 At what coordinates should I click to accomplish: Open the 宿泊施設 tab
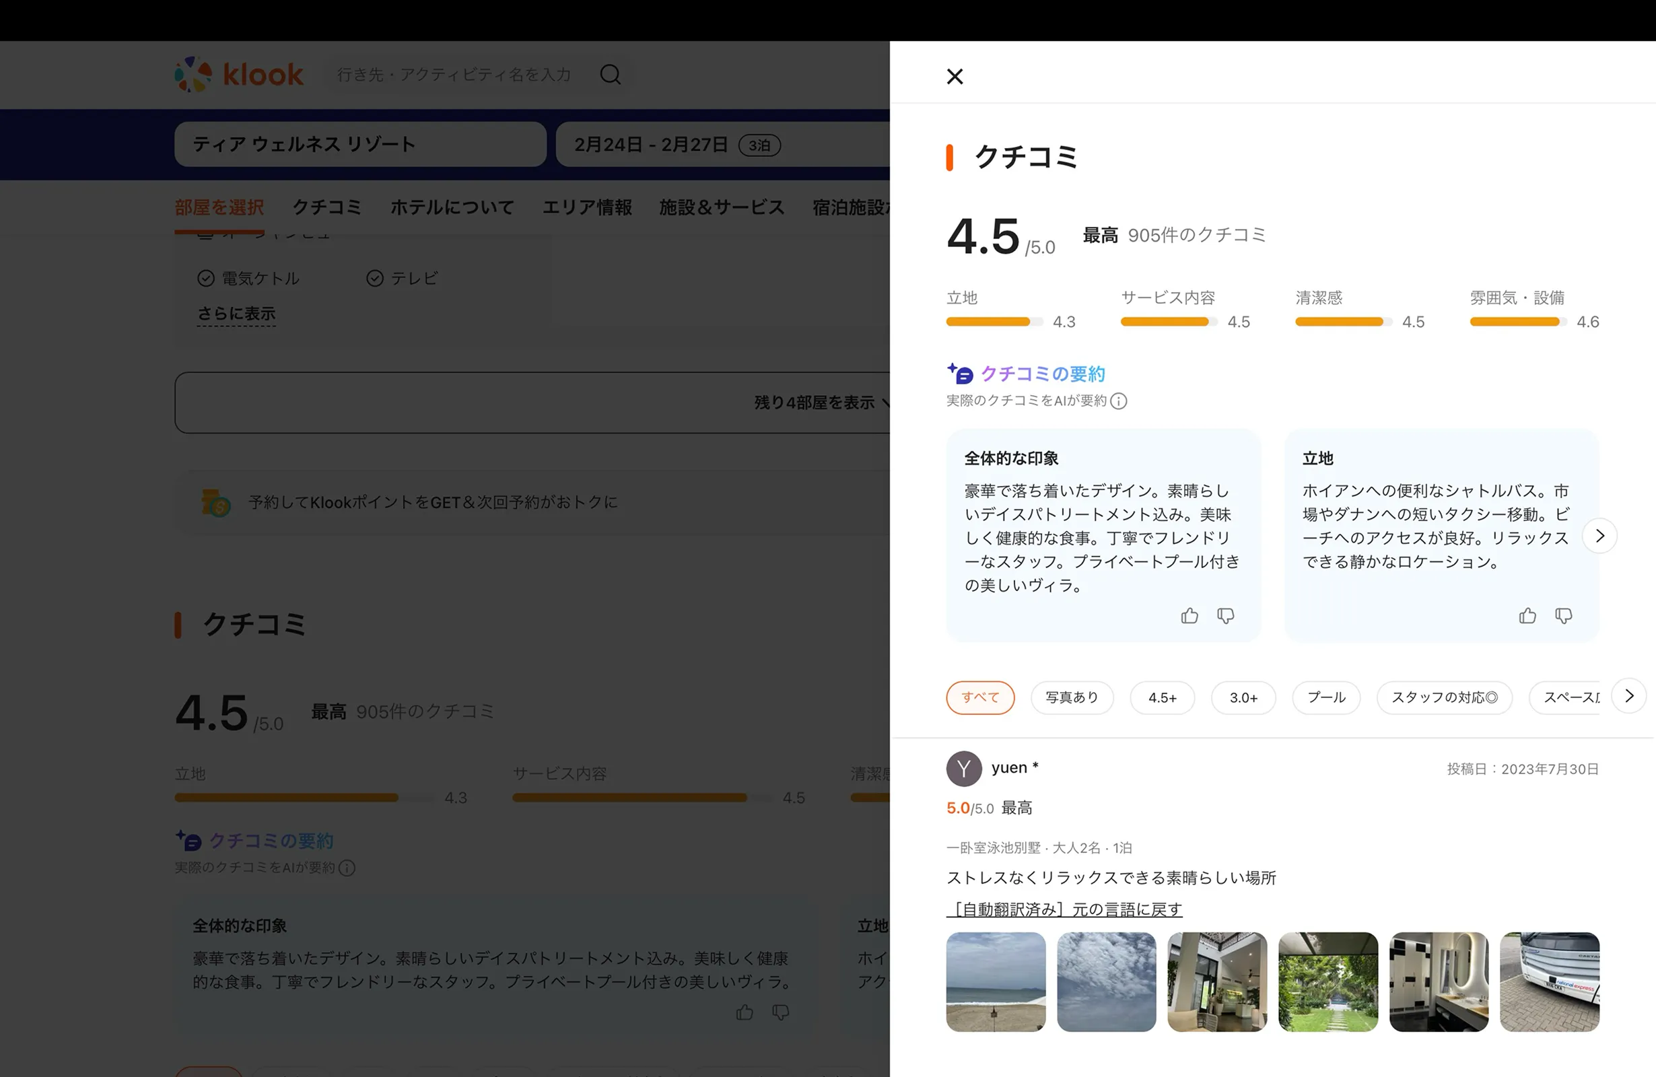tap(851, 207)
